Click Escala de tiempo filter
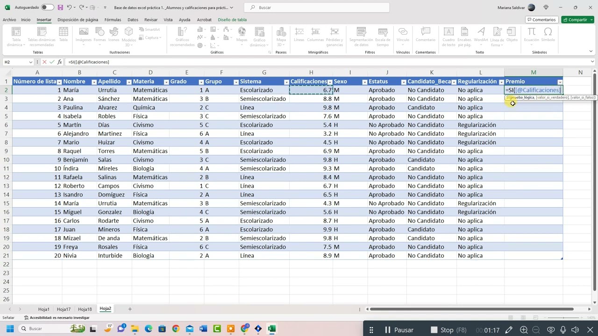598x336 pixels. pos(383,36)
